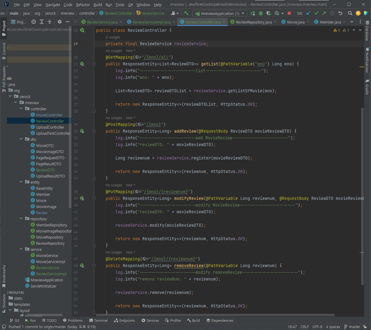Click ReviewController in the breadcrumb bar

116,13
